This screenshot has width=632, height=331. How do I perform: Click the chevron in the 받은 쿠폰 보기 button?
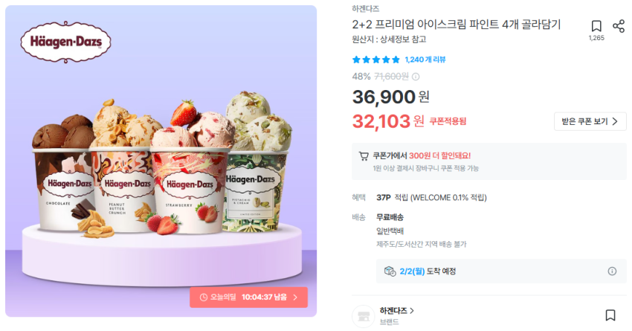coord(615,121)
